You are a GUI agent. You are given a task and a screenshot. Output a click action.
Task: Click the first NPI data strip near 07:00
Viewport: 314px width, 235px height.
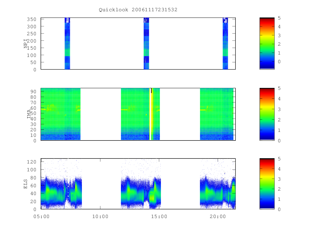coord(67,43)
